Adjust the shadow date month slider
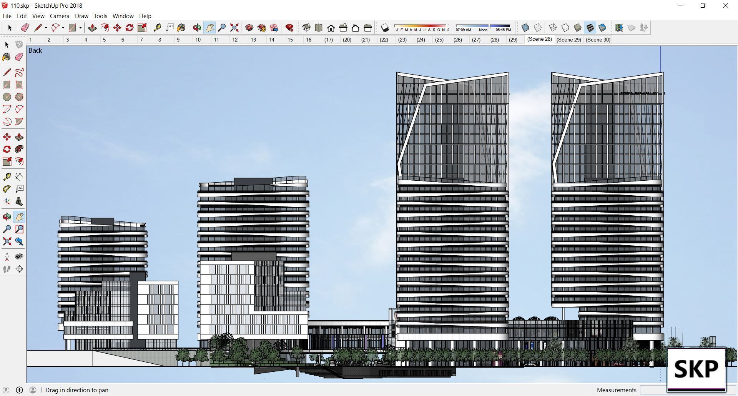The height and width of the screenshot is (396, 738). (x=422, y=28)
